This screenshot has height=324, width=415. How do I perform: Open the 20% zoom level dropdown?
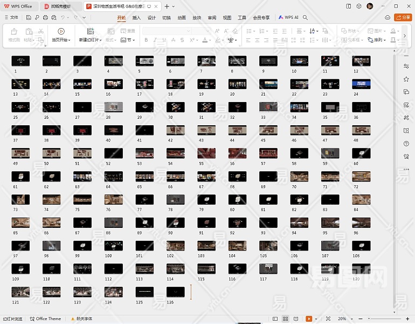click(344, 319)
